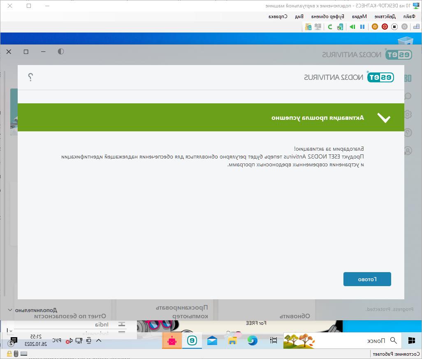The image size is (422, 359).
Task: Reset the VM using the green arrow icon
Action: (352, 27)
